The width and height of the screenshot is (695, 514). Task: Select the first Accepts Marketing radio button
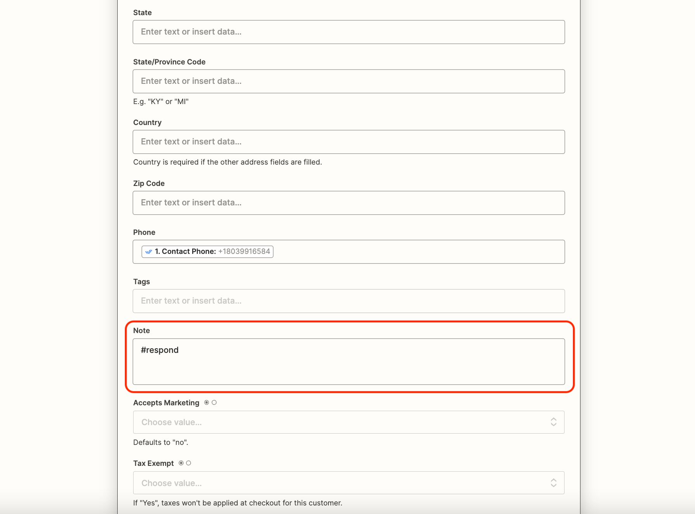206,403
